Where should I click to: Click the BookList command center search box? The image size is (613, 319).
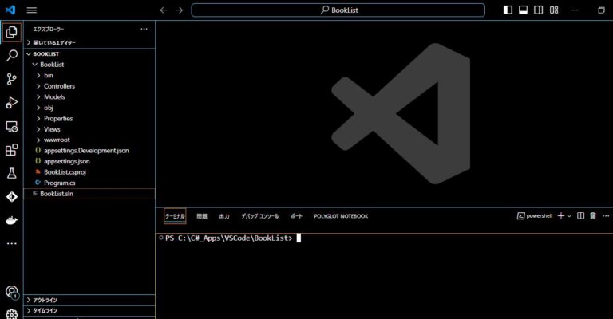pos(338,10)
